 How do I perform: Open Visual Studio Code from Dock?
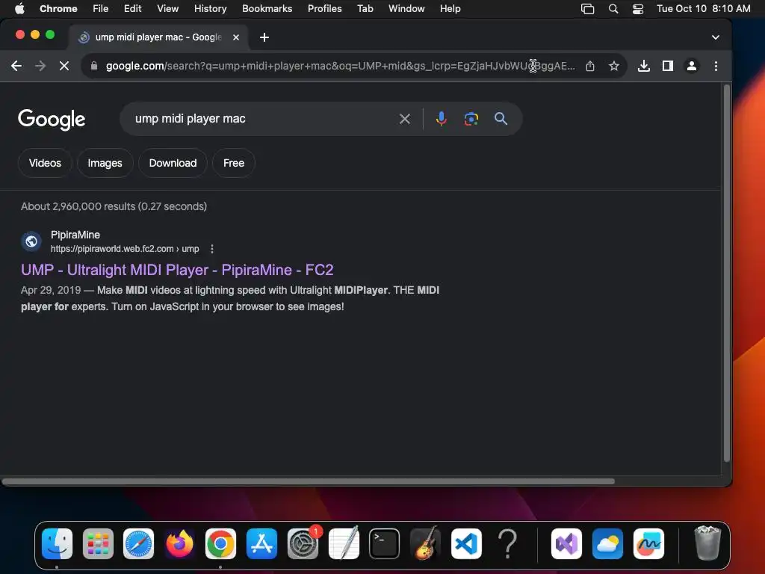click(466, 544)
